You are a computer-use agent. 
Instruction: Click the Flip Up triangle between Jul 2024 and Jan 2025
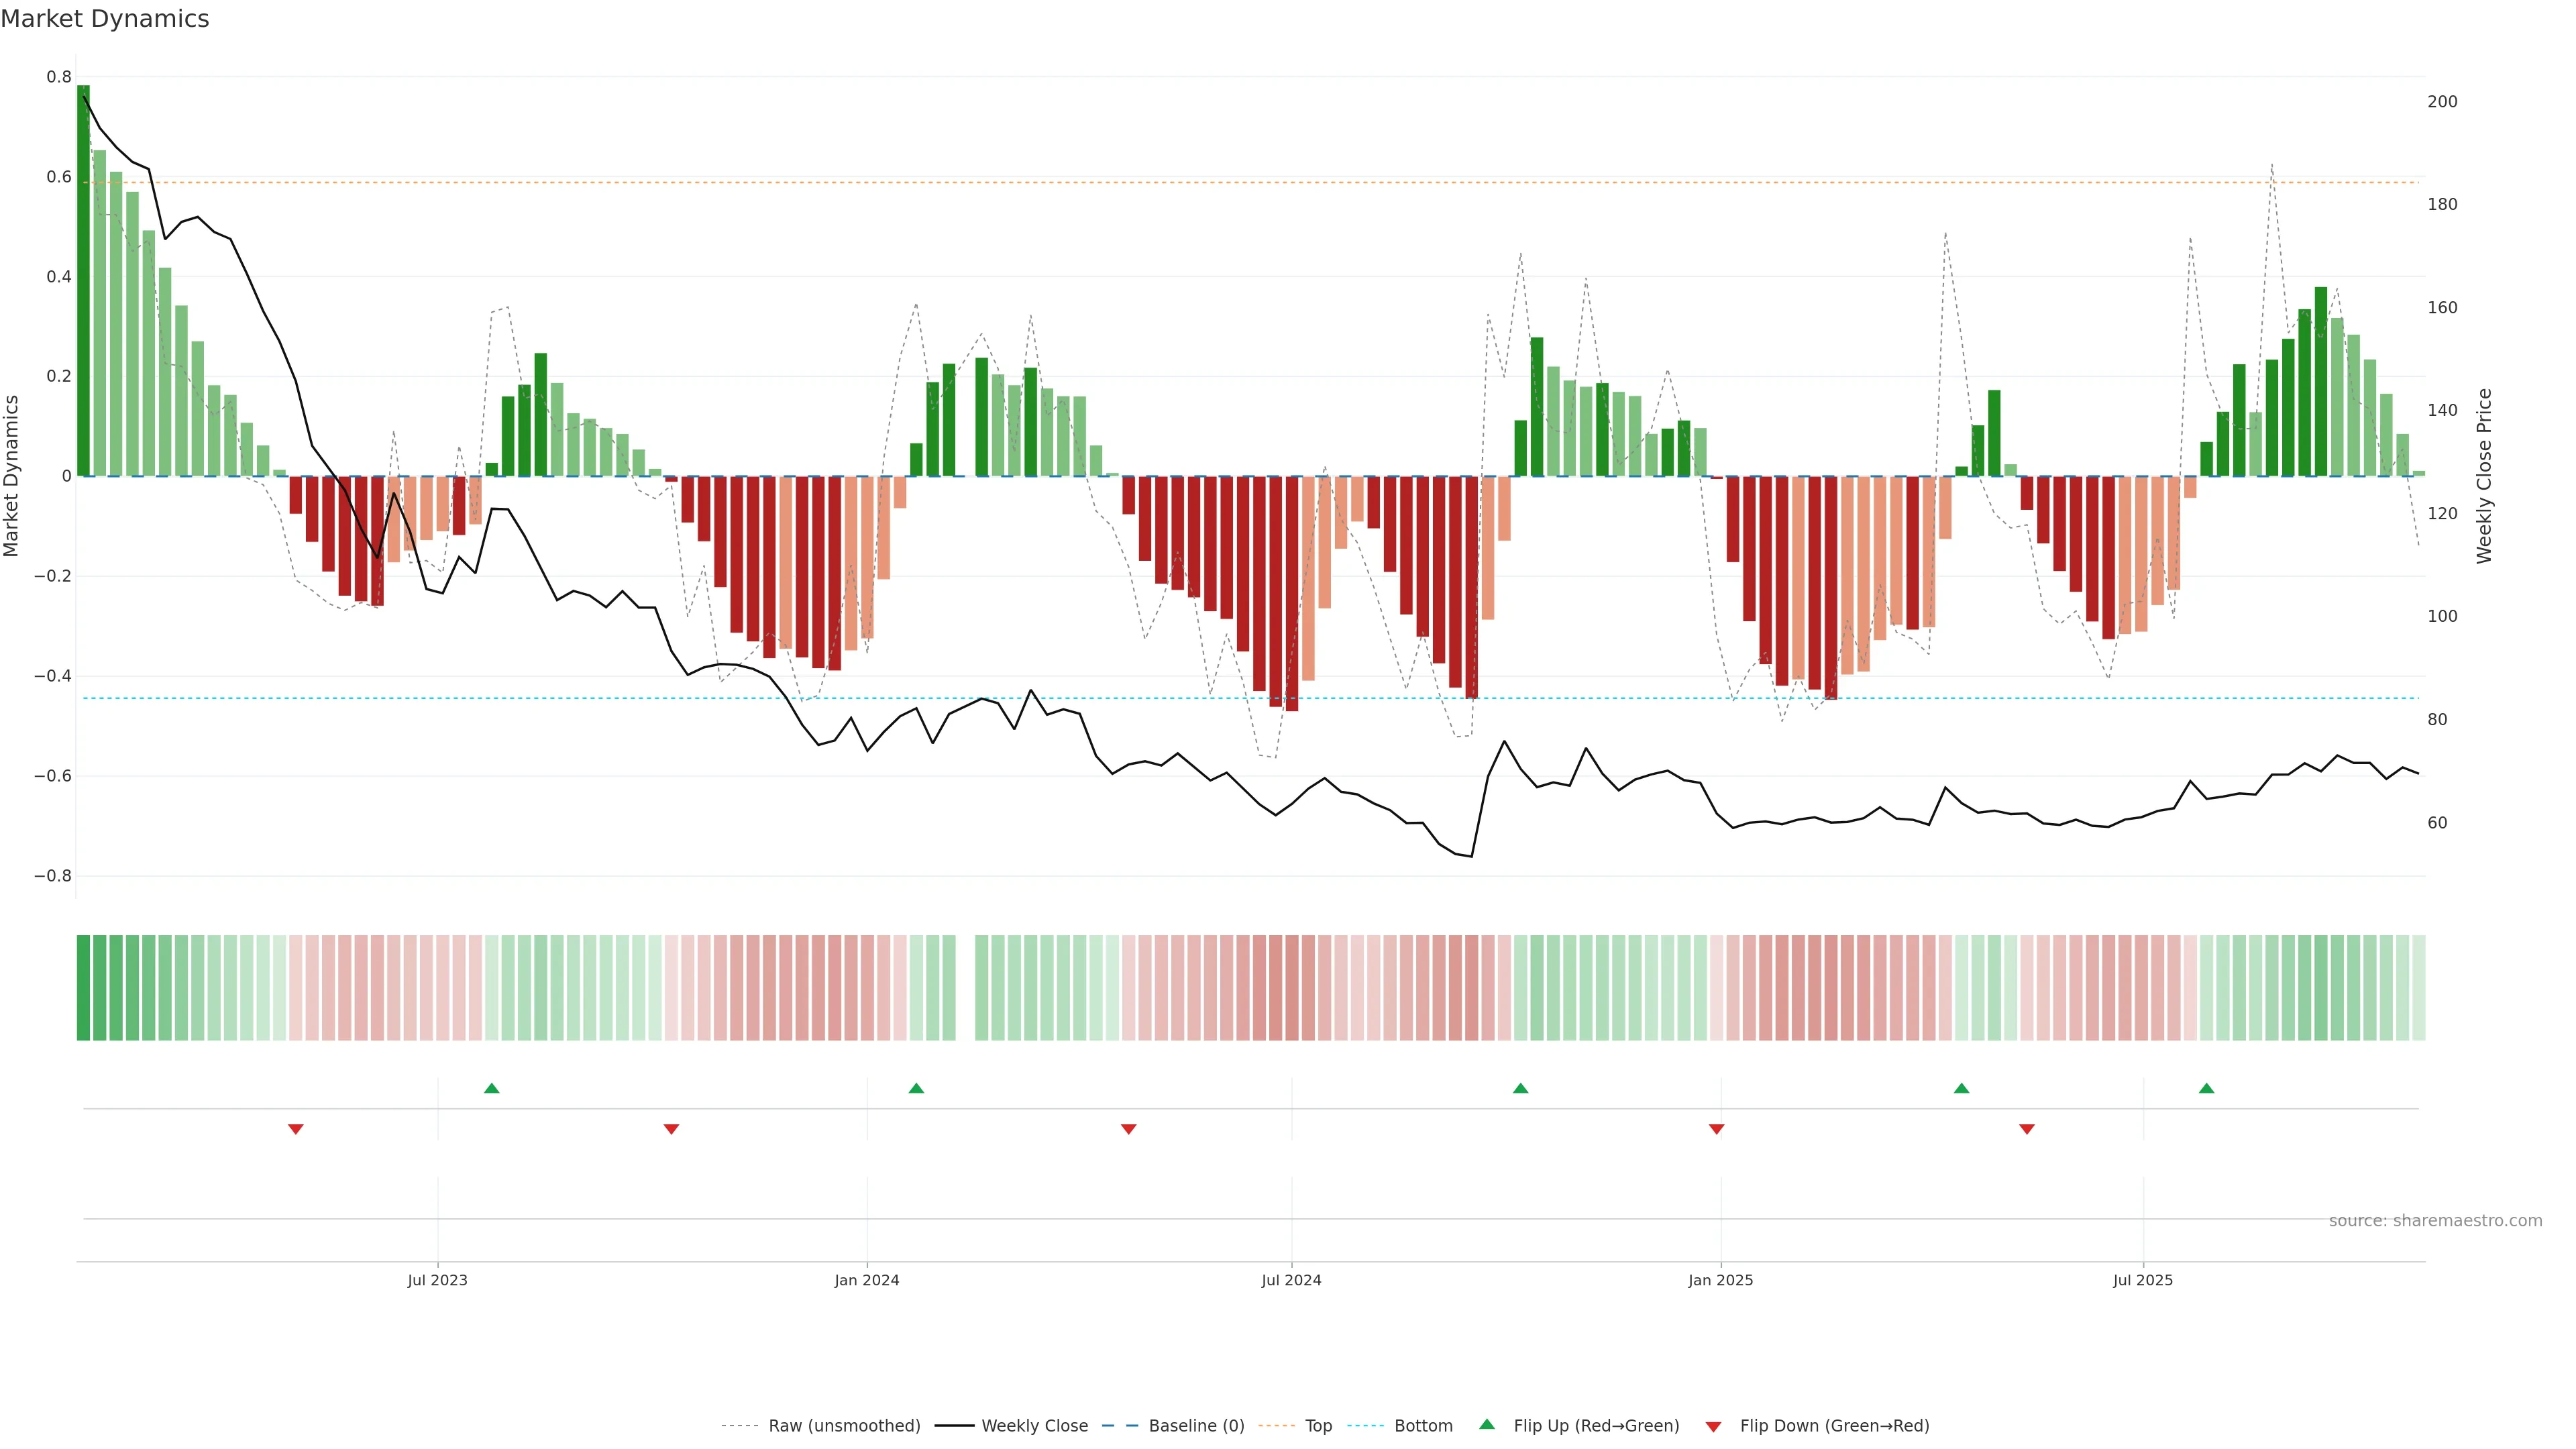pos(1520,1088)
